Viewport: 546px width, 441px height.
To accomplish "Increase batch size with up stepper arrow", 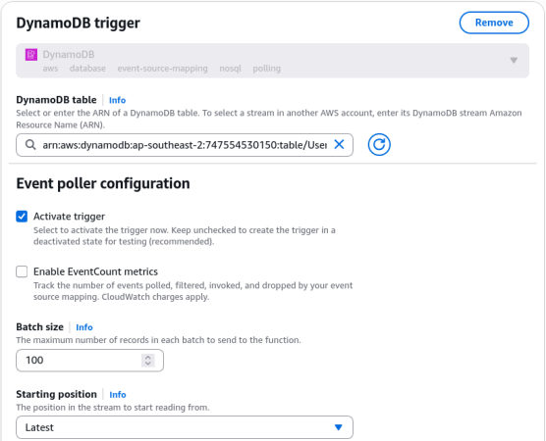I will click(x=148, y=357).
